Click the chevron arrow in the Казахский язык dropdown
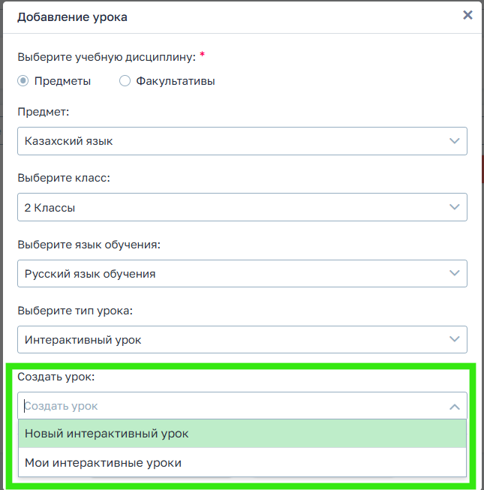 [454, 141]
